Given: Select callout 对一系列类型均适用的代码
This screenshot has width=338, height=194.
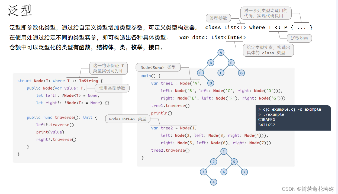Looking at the screenshot, I should [x=266, y=13].
